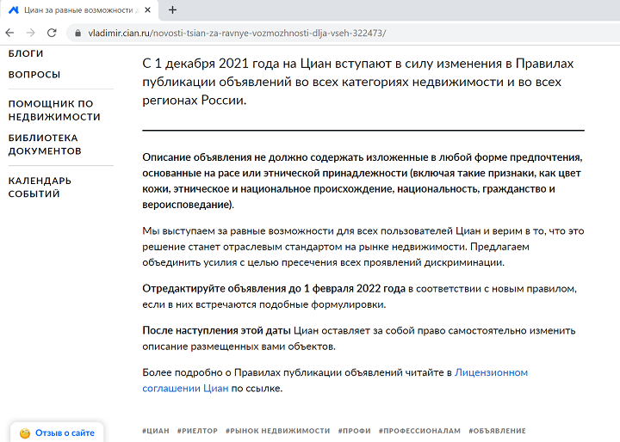
Task: Follow the Лицензионном соглашении Циан link
Action: 335,380
